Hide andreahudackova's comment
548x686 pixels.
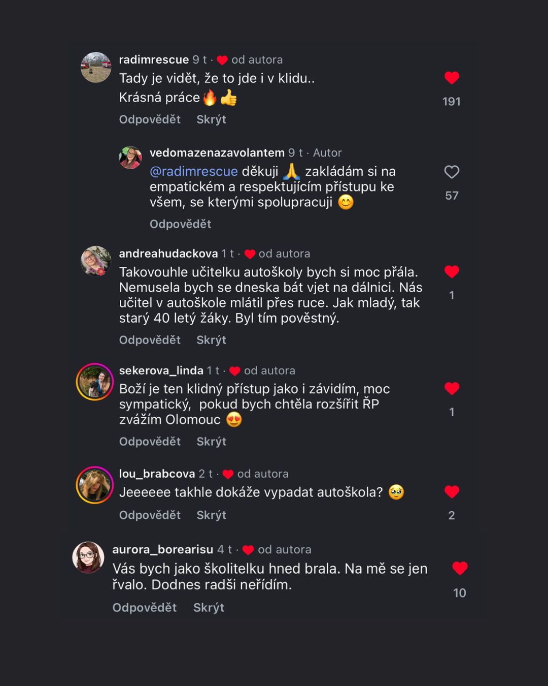[x=211, y=340]
